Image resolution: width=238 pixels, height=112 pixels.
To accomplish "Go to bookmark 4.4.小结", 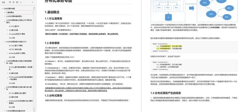I will click(12, 57).
